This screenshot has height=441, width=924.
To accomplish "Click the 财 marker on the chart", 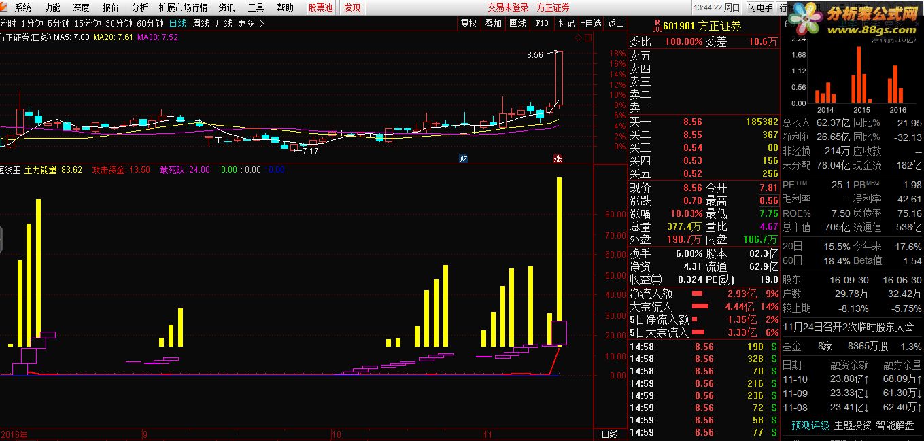I will (463, 159).
